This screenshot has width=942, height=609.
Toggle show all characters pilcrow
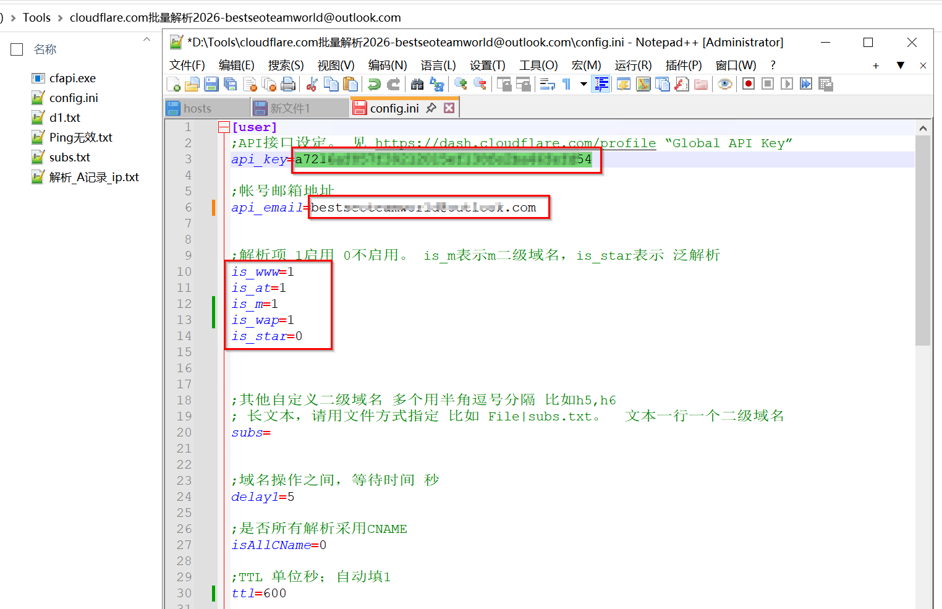point(566,84)
